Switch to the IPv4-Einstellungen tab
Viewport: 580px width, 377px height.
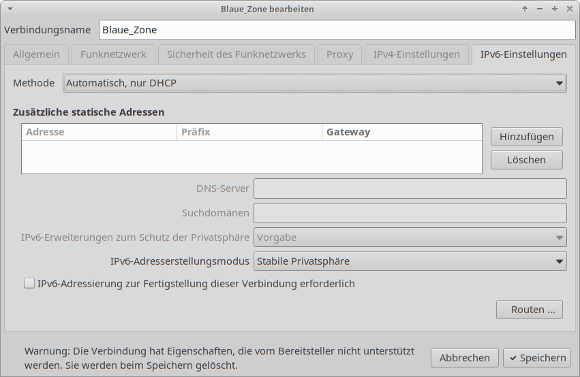416,54
